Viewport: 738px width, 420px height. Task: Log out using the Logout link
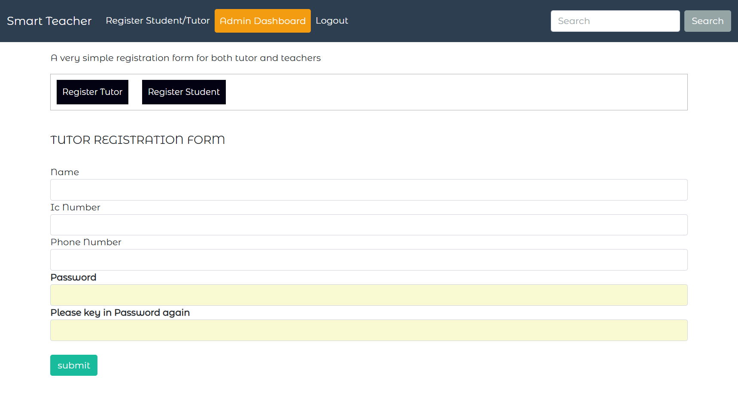331,21
